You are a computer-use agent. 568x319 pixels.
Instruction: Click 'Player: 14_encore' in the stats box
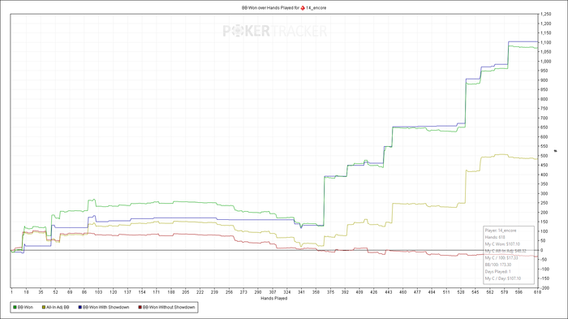(501, 231)
